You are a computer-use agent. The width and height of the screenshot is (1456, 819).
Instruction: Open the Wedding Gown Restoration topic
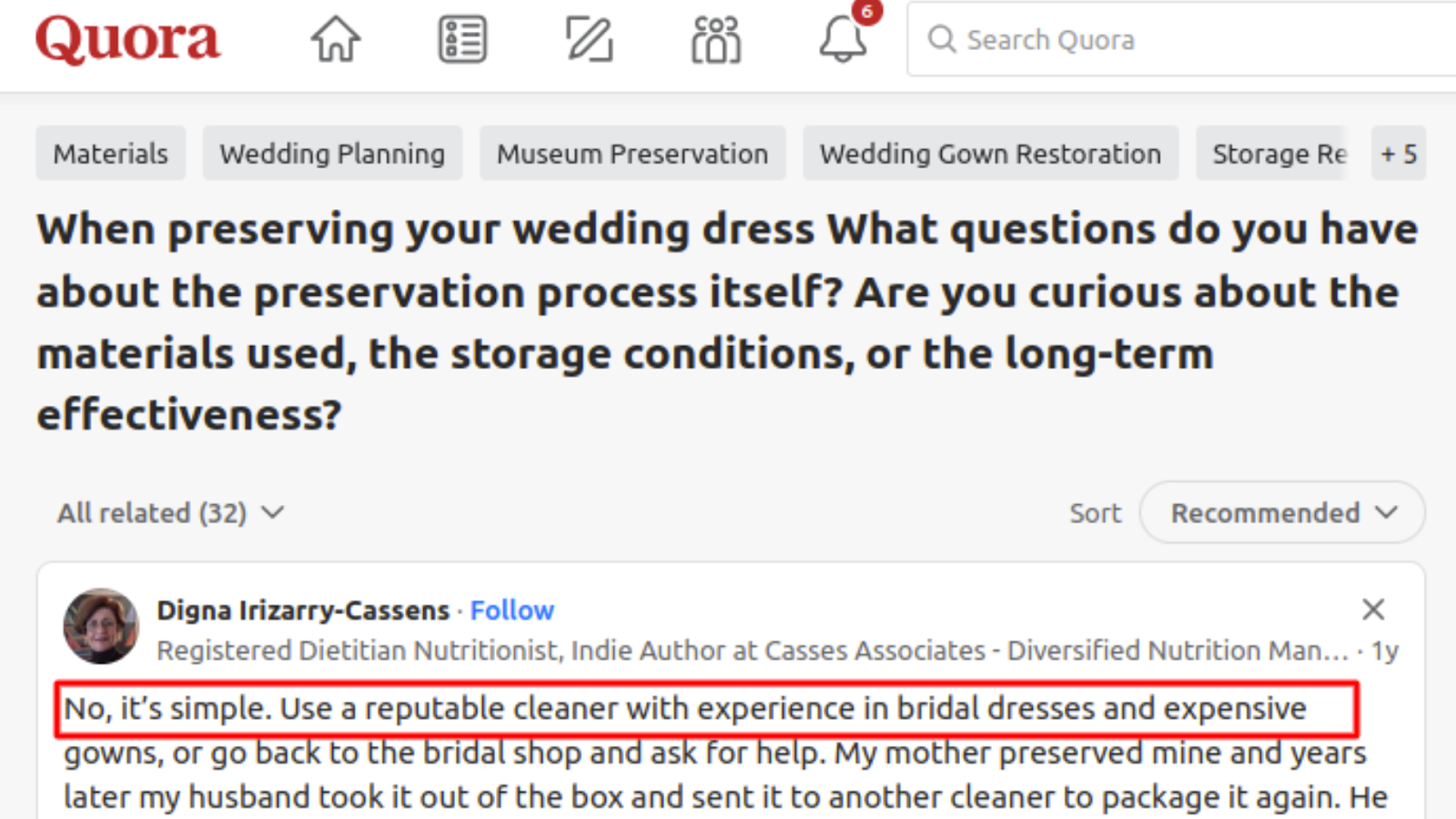click(990, 154)
